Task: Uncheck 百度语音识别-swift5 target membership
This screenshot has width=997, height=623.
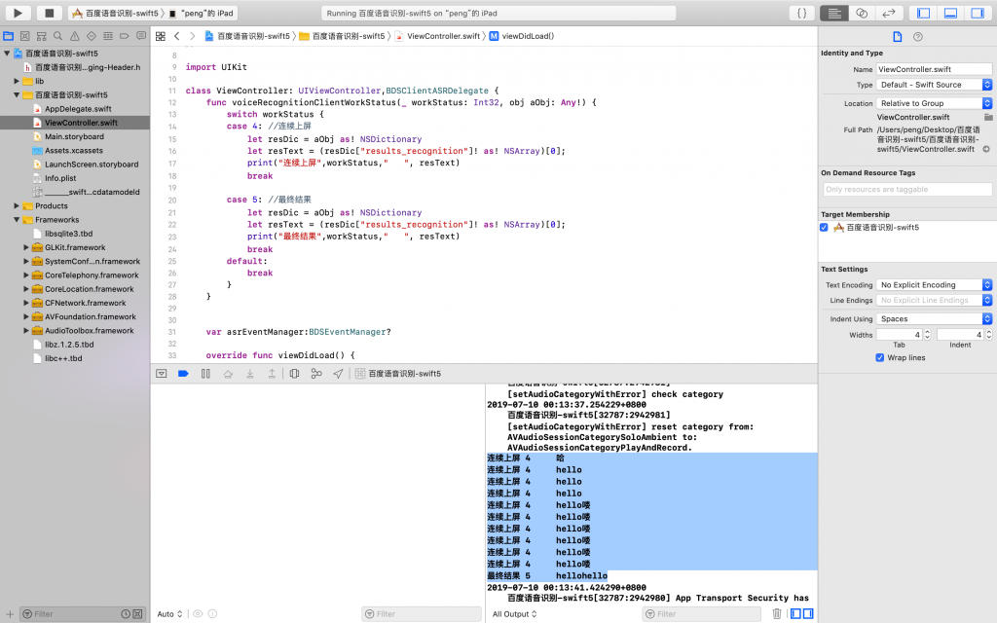Action: coord(825,227)
